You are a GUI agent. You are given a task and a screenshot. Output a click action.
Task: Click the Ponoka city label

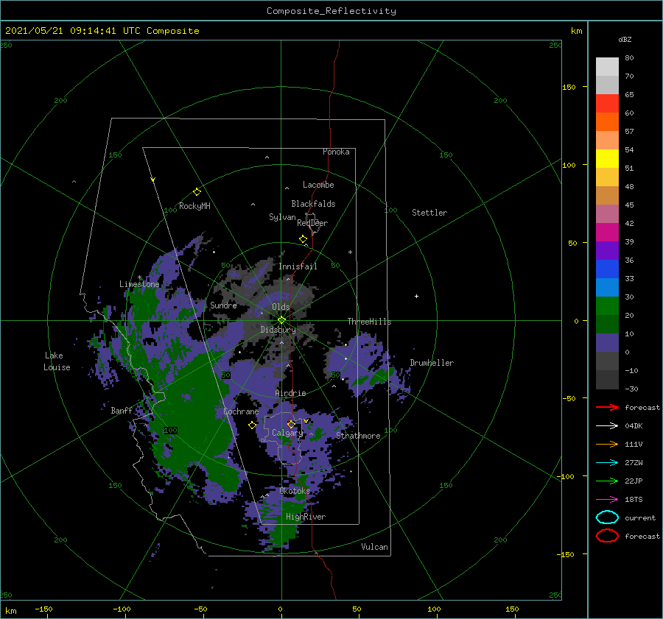pos(336,152)
